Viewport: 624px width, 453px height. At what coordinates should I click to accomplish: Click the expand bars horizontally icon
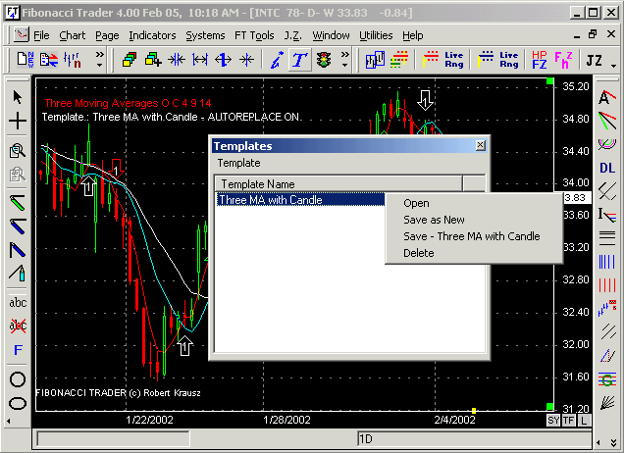pos(200,60)
